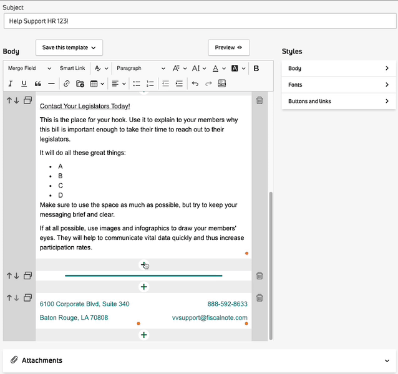Add a block below the divider line
Viewport: 398px width, 374px height.
(x=144, y=287)
